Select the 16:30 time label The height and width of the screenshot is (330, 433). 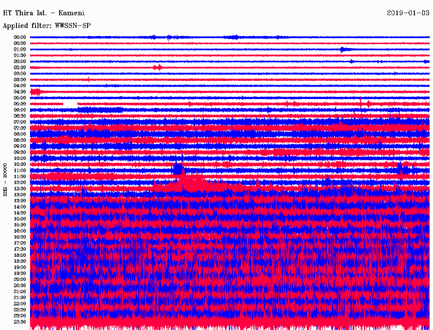(x=20, y=237)
